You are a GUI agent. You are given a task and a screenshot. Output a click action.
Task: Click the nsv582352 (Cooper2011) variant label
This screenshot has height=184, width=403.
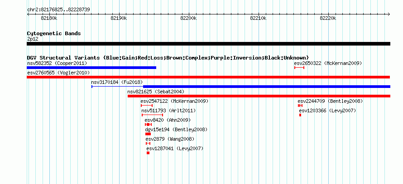pyautogui.click(x=57, y=63)
